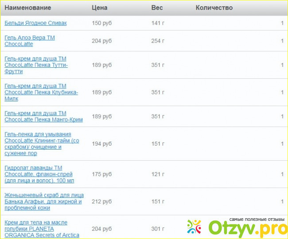The image size is (288, 239).
Task: Click the Вес column header
Action: click(157, 8)
